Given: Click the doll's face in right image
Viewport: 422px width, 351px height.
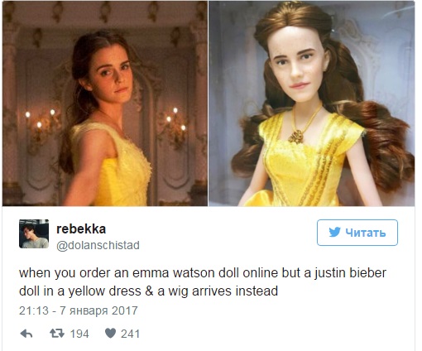Looking at the screenshot, I should pos(298,65).
